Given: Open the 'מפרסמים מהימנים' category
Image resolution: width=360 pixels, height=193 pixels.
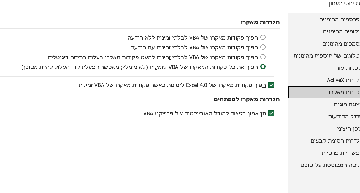Looking at the screenshot, I should pyautogui.click(x=340, y=20).
